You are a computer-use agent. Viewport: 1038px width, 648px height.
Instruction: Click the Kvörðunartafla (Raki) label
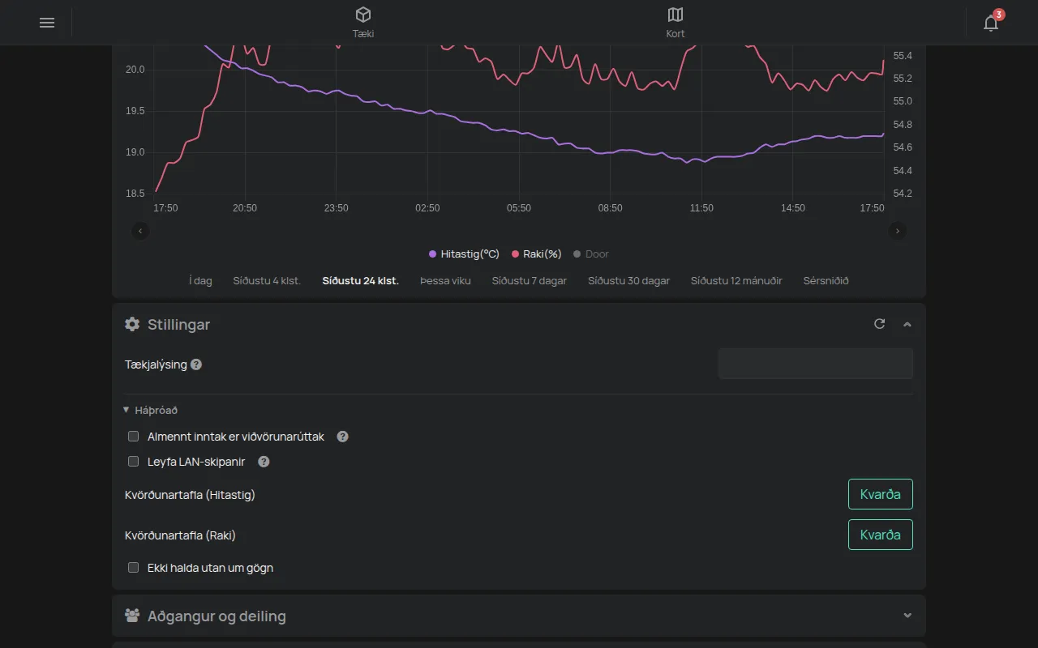pyautogui.click(x=180, y=535)
